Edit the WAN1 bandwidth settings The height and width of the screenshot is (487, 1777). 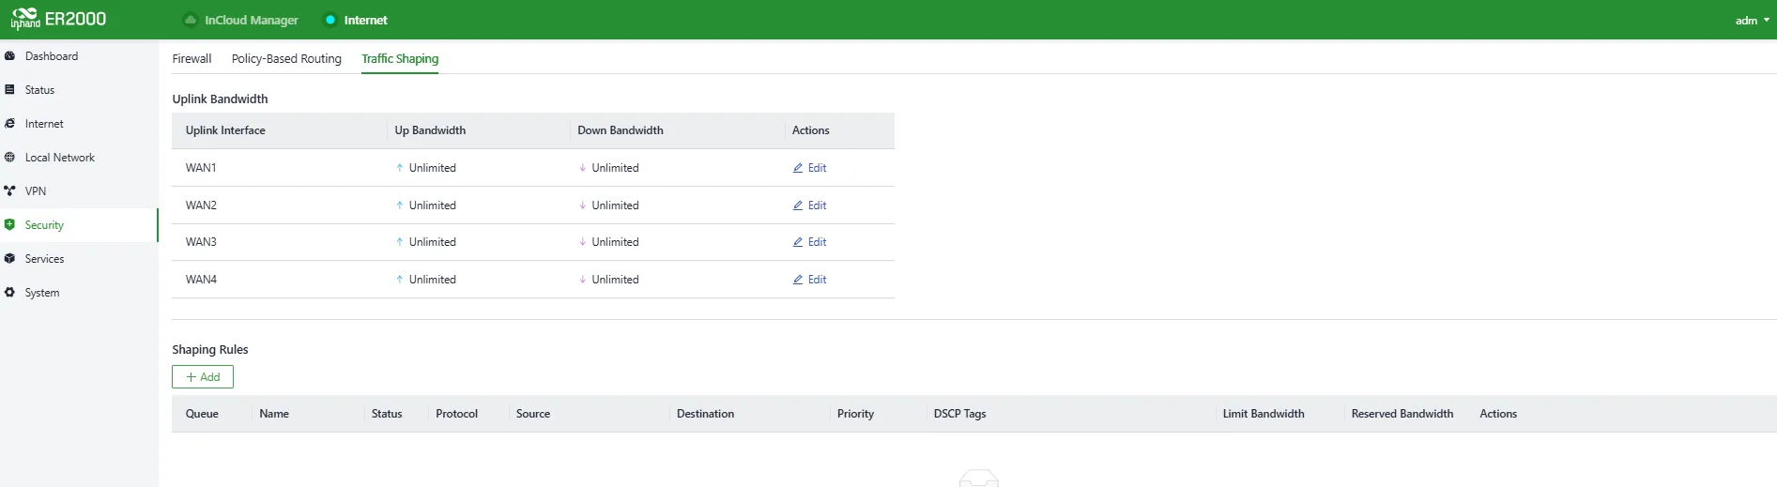click(x=810, y=168)
